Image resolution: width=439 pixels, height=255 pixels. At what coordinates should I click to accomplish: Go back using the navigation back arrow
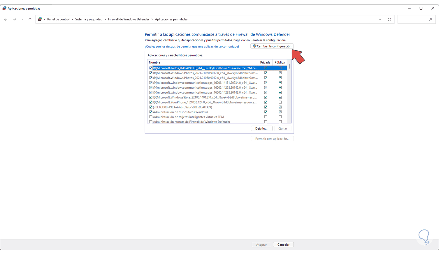click(6, 19)
